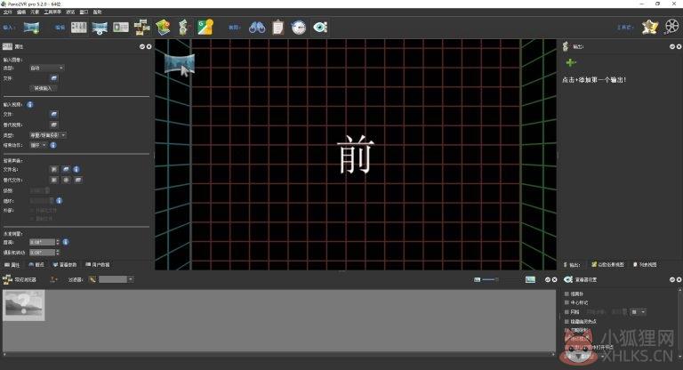
Task: Open the 帮助 menu
Action: (x=97, y=12)
